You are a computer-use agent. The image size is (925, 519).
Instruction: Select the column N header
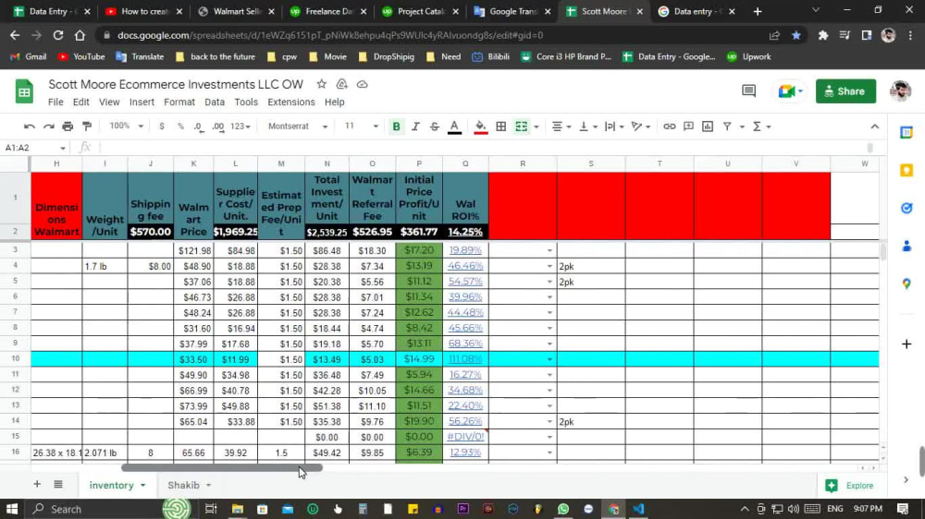327,163
